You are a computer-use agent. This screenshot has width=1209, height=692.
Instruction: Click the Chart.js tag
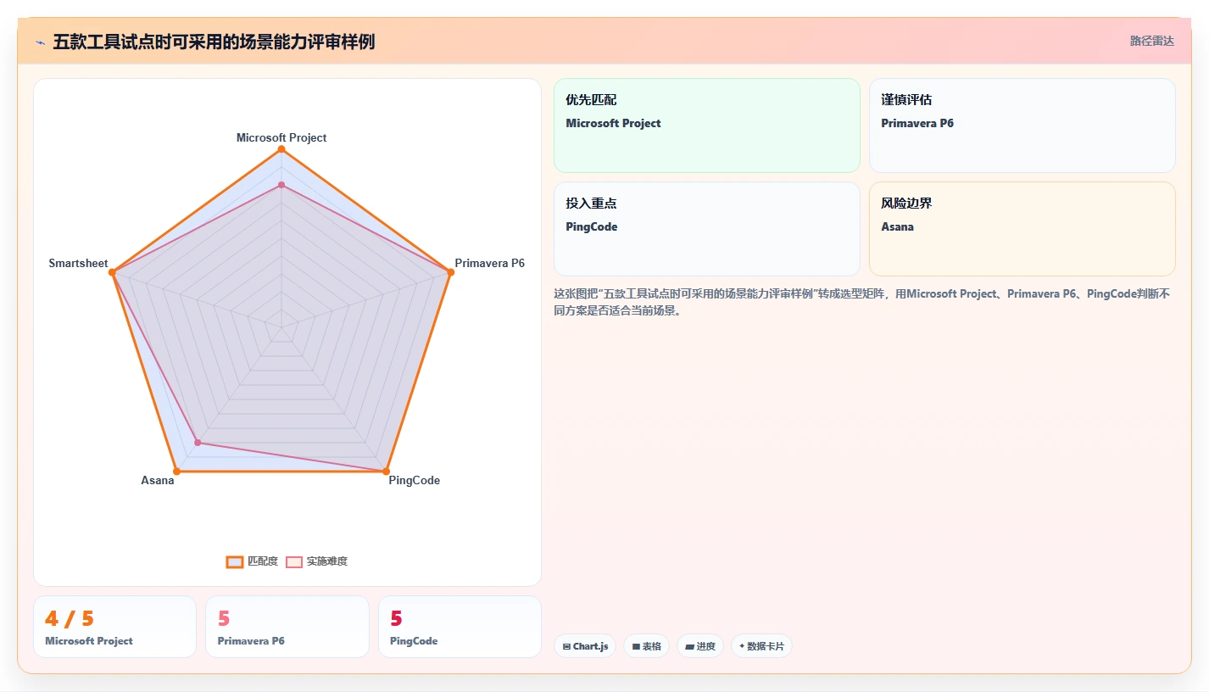585,646
